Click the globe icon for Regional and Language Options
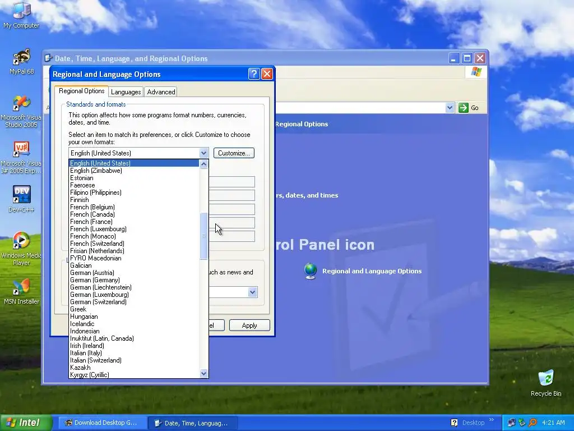The height and width of the screenshot is (431, 574). tap(311, 271)
